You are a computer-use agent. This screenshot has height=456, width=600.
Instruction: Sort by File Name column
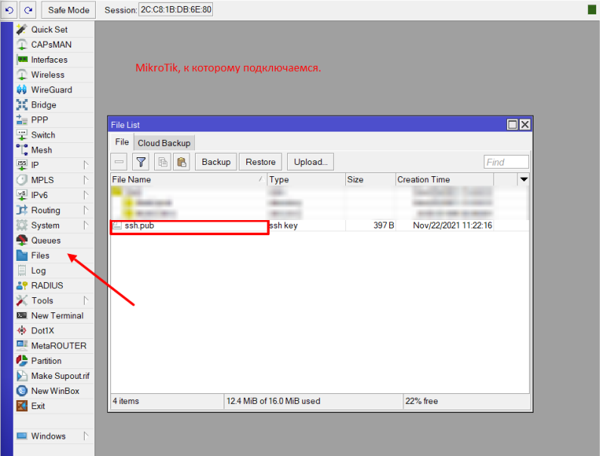(189, 179)
